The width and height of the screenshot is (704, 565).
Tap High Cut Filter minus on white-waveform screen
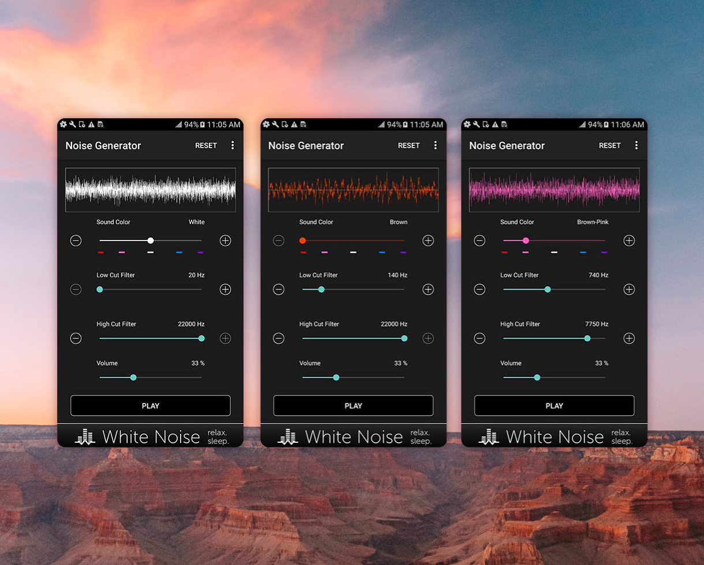pos(76,338)
